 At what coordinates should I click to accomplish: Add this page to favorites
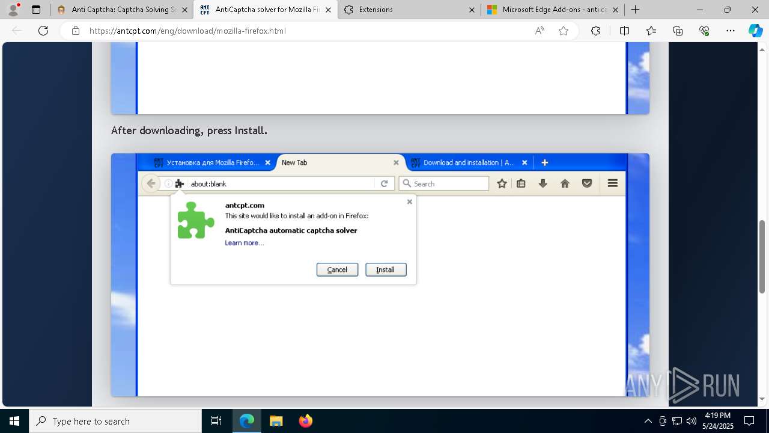point(564,31)
